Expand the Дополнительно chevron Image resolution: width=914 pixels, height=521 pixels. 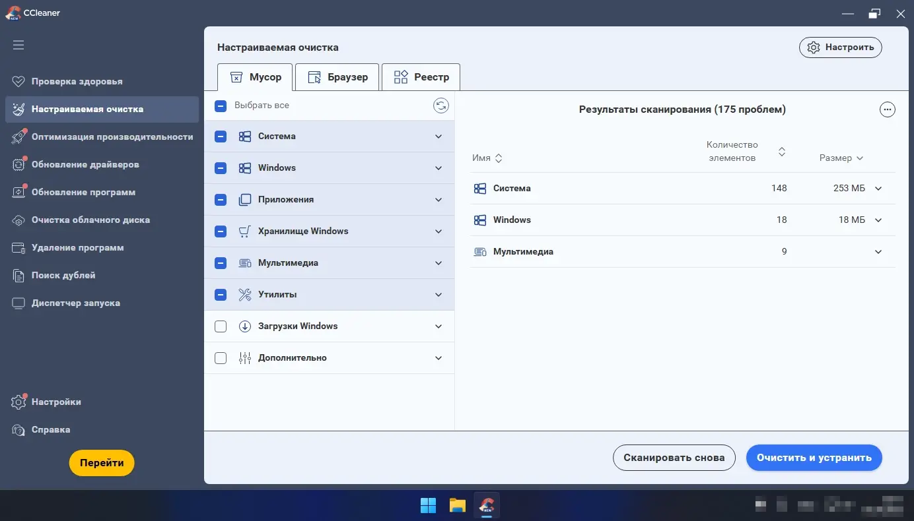[439, 358]
